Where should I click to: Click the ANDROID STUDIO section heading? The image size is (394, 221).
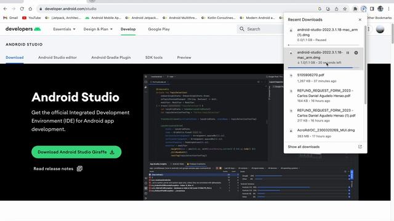click(x=24, y=44)
